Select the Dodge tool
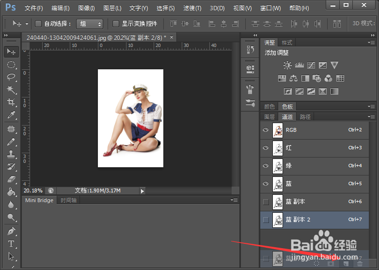 pyautogui.click(x=11, y=217)
